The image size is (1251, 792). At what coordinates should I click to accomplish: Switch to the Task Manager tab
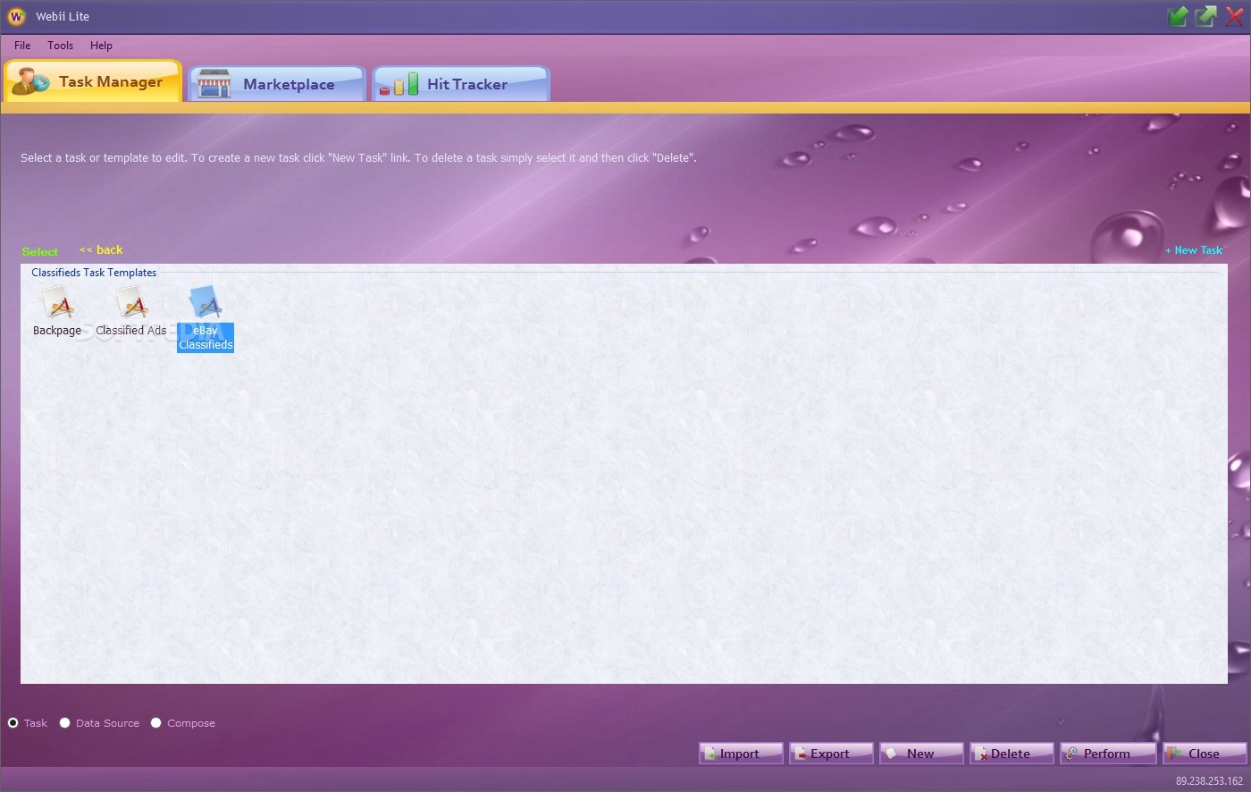click(x=93, y=81)
